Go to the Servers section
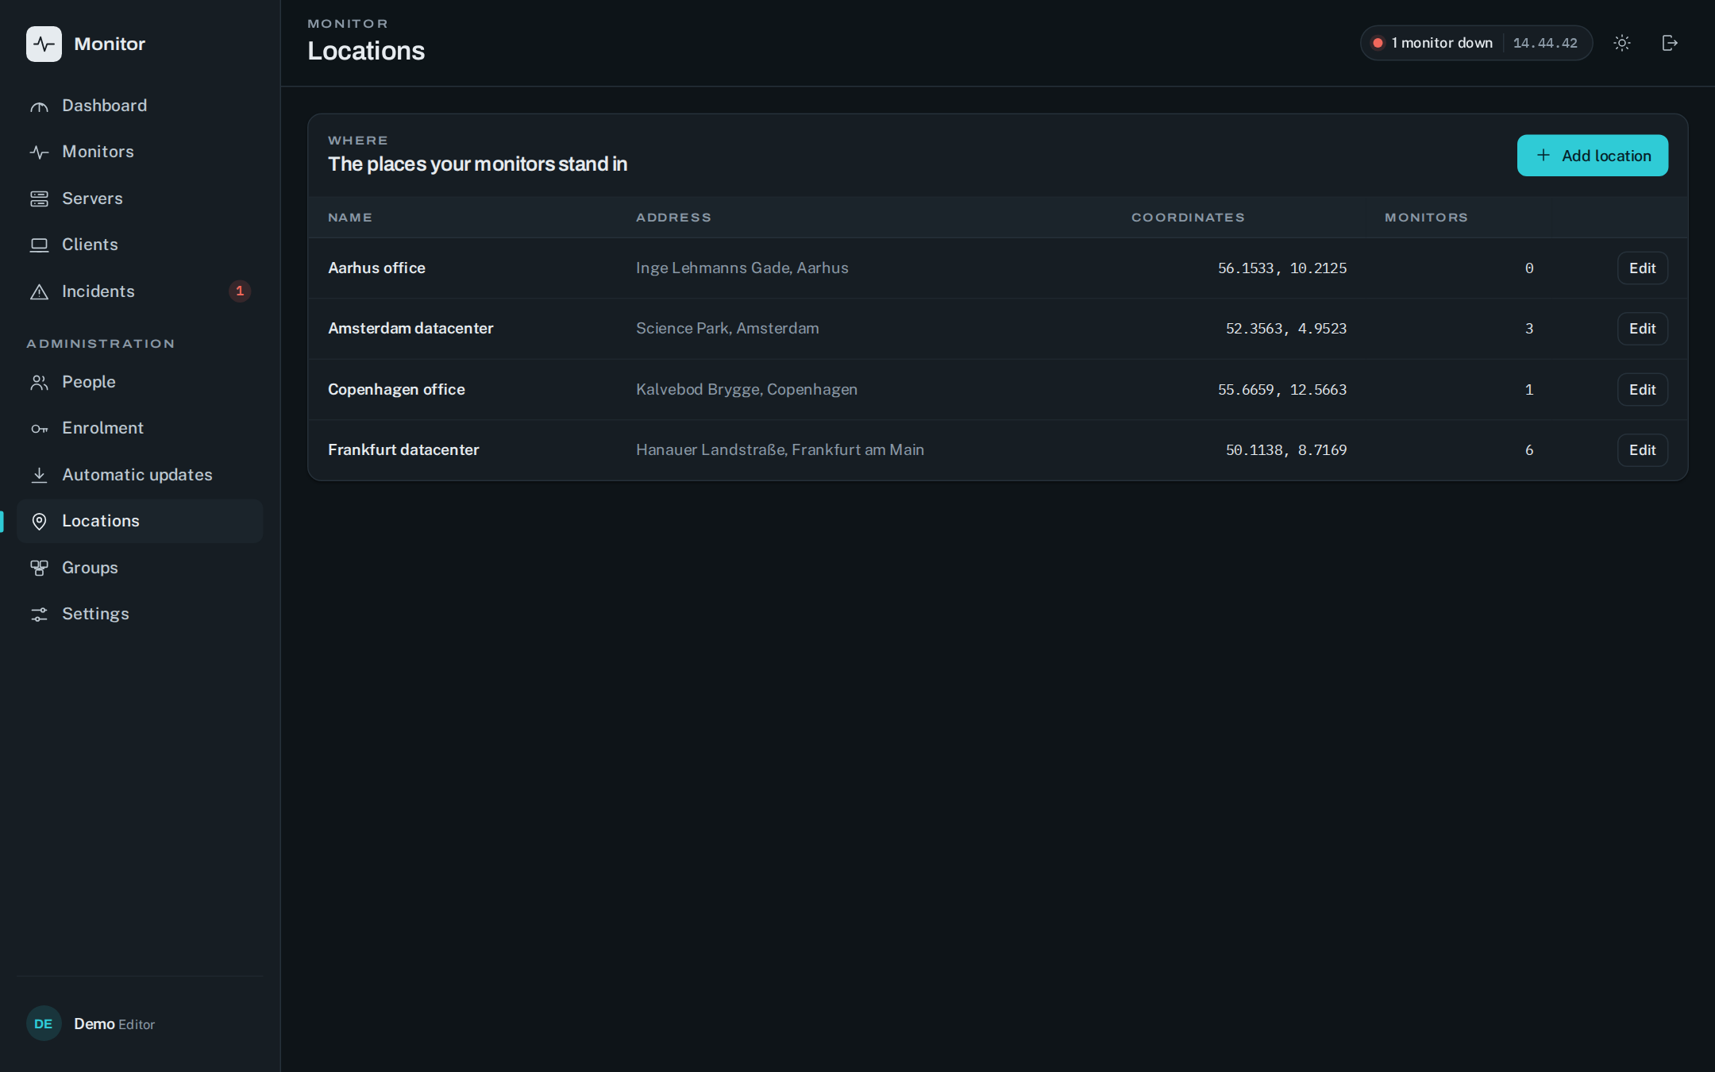Screen dimensions: 1715x1072 coord(140,199)
